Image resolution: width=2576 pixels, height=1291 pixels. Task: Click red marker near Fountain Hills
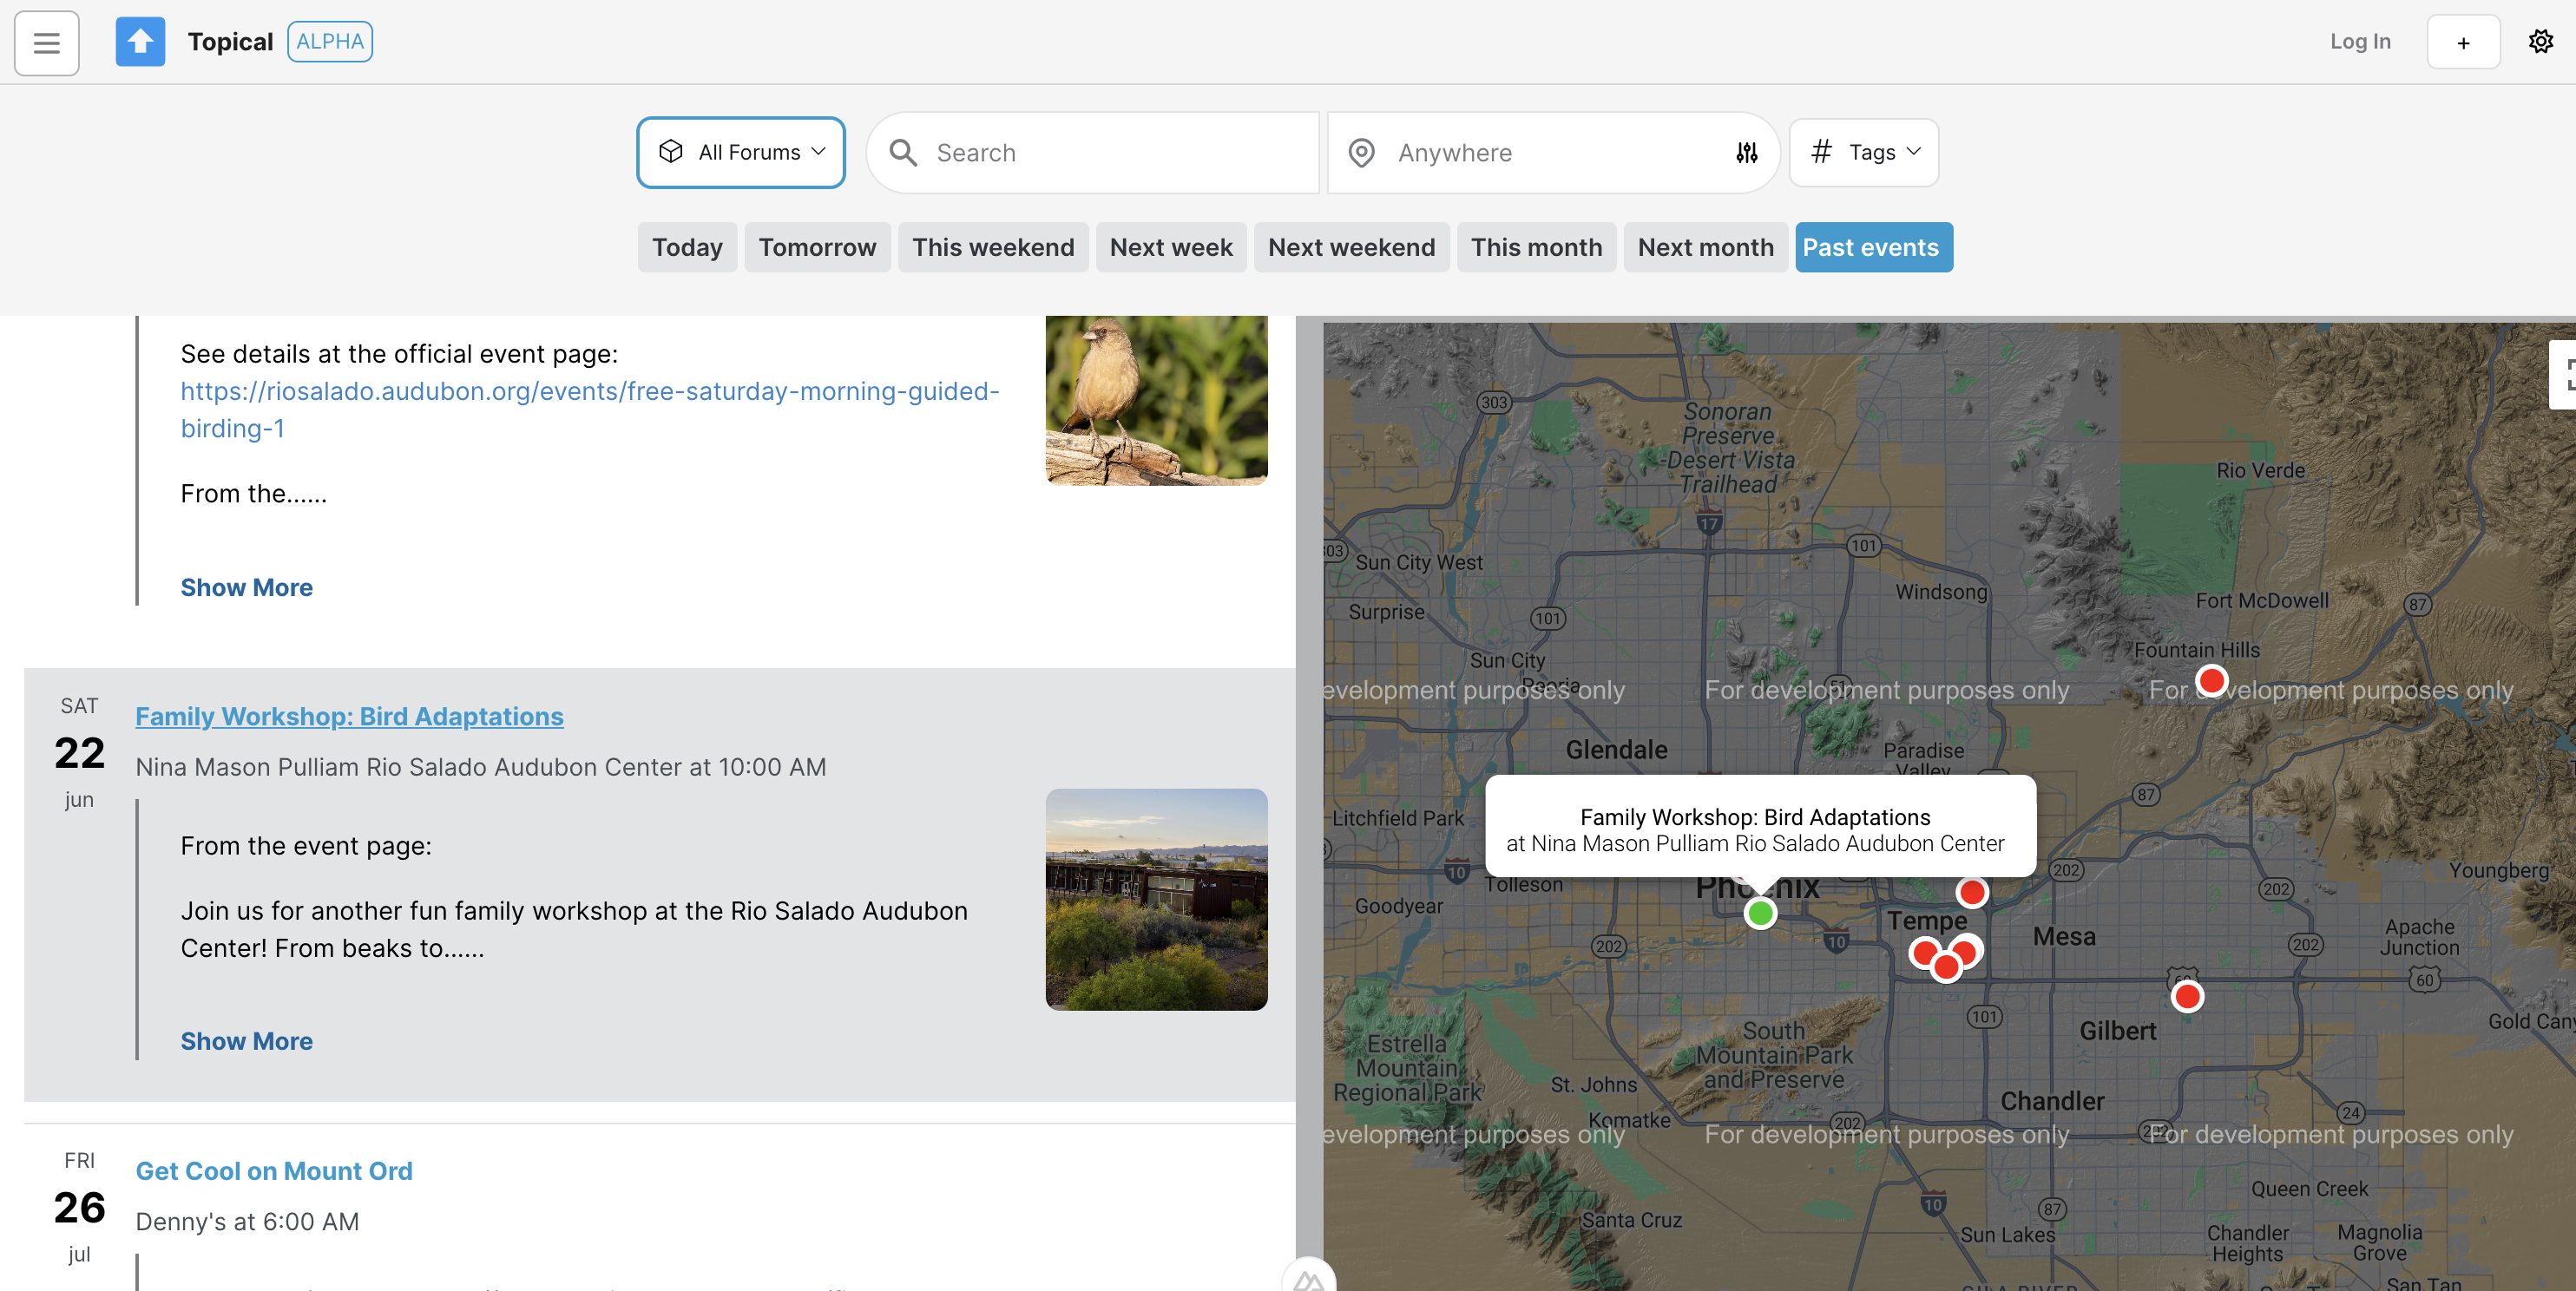pyautogui.click(x=2211, y=682)
